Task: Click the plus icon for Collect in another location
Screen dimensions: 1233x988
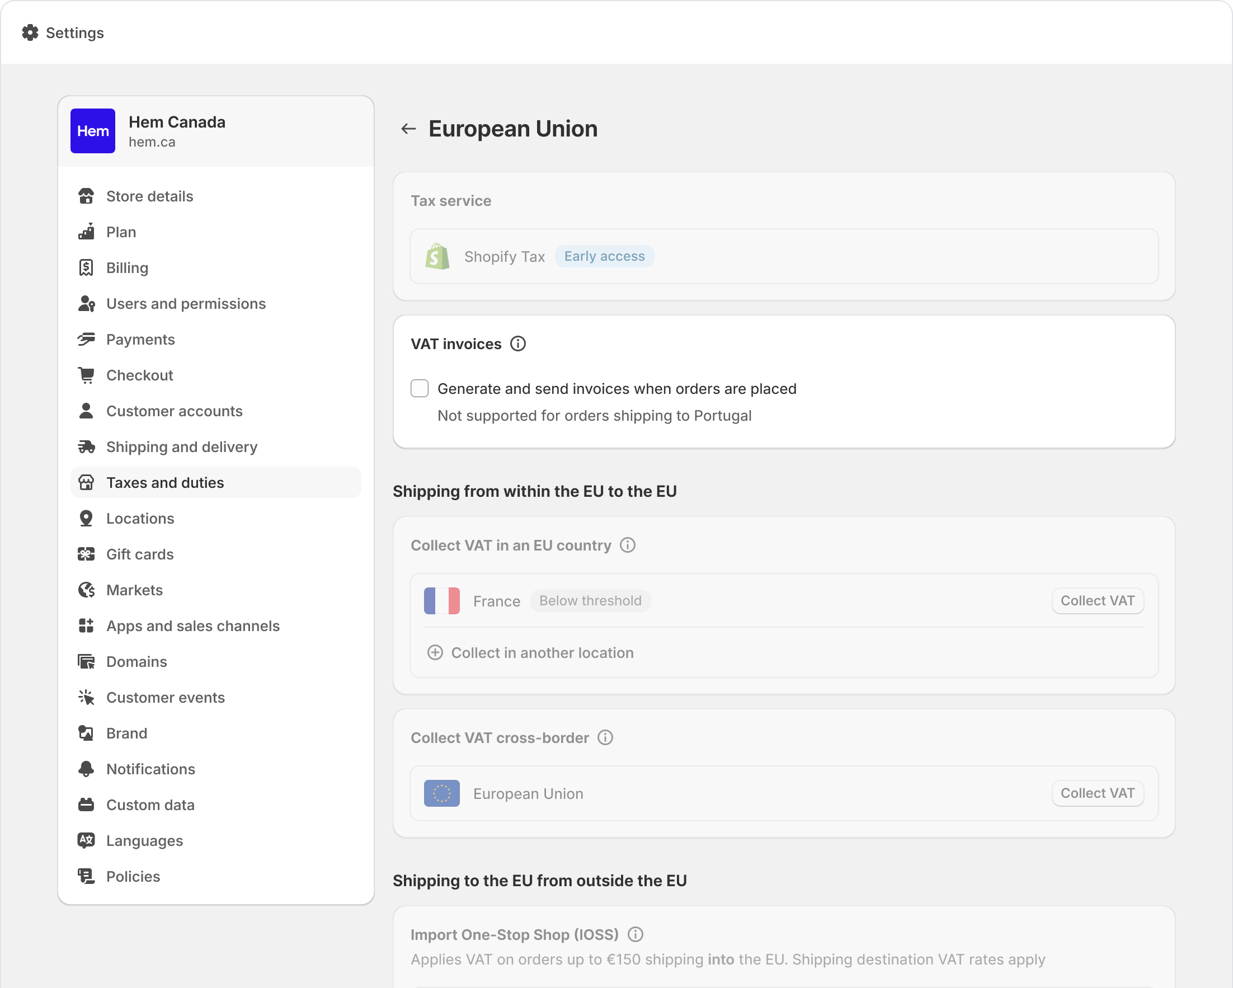Action: click(x=435, y=652)
